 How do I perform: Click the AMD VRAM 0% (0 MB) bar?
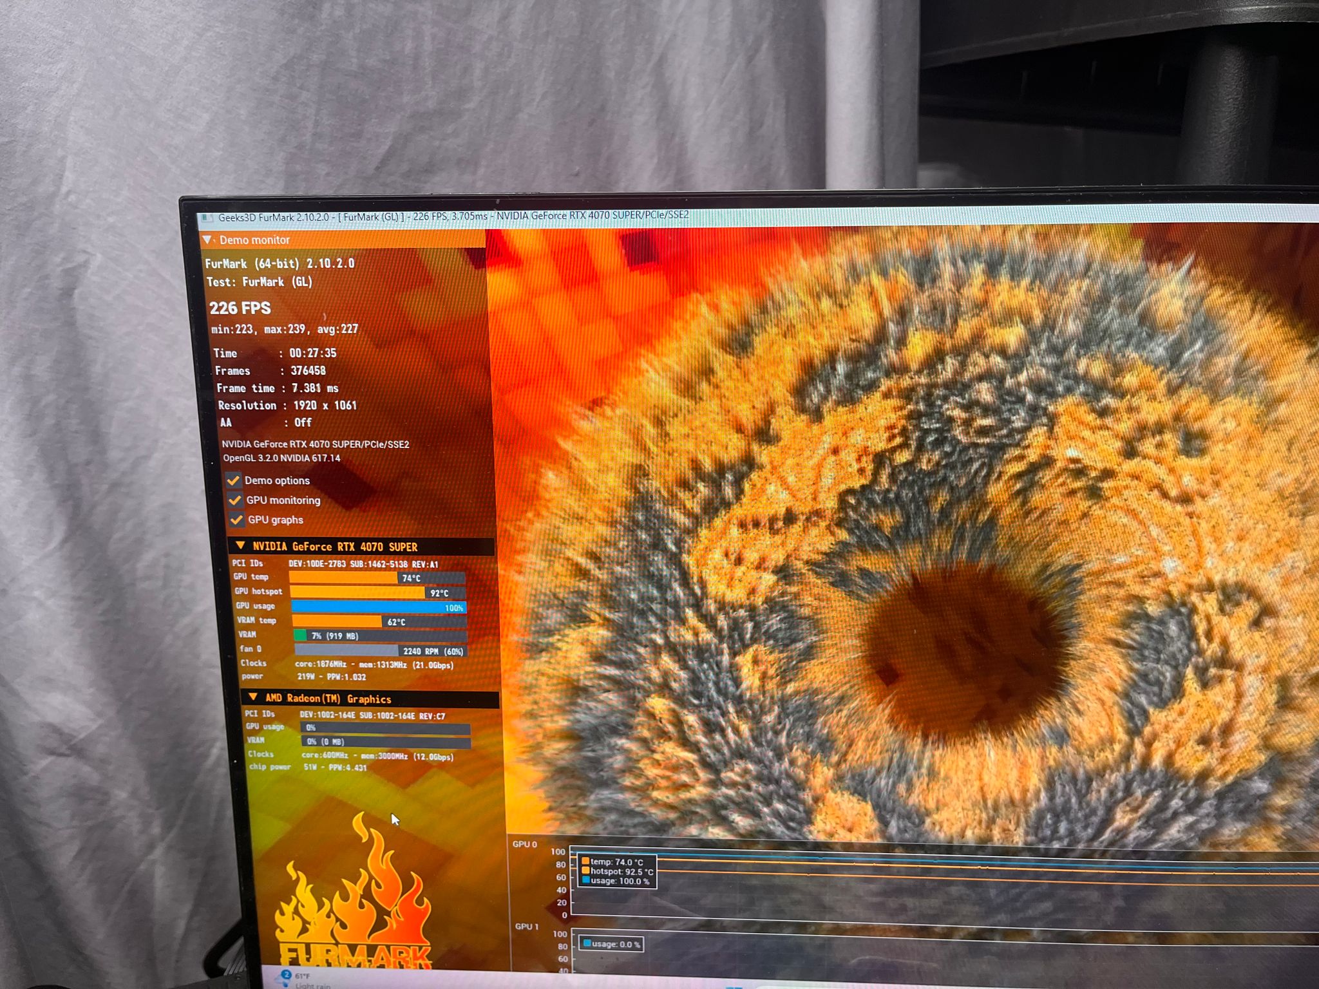pos(386,742)
